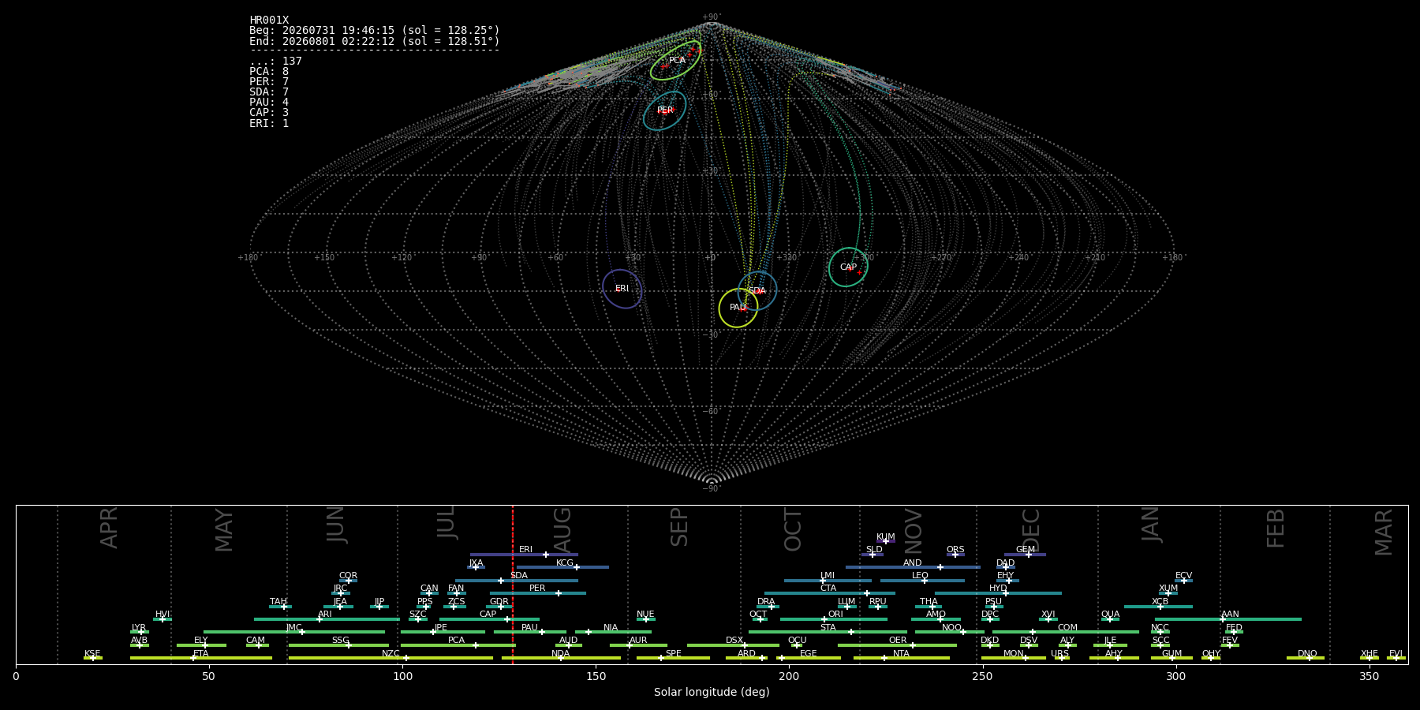Viewport: 1420px width, 710px height.
Task: Click the HR001X title text
Action: coord(269,21)
